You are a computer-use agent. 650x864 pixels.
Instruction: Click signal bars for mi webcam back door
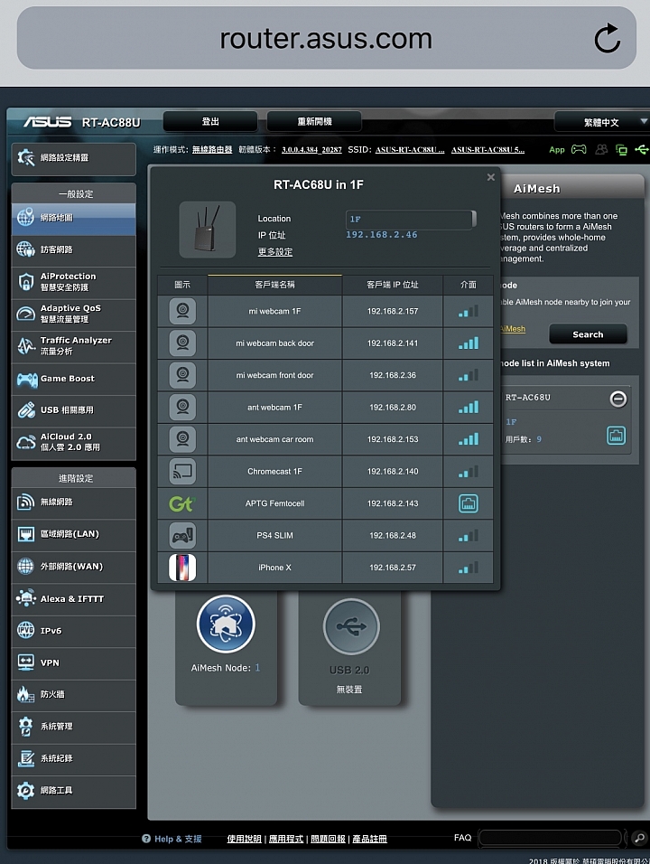click(x=469, y=343)
